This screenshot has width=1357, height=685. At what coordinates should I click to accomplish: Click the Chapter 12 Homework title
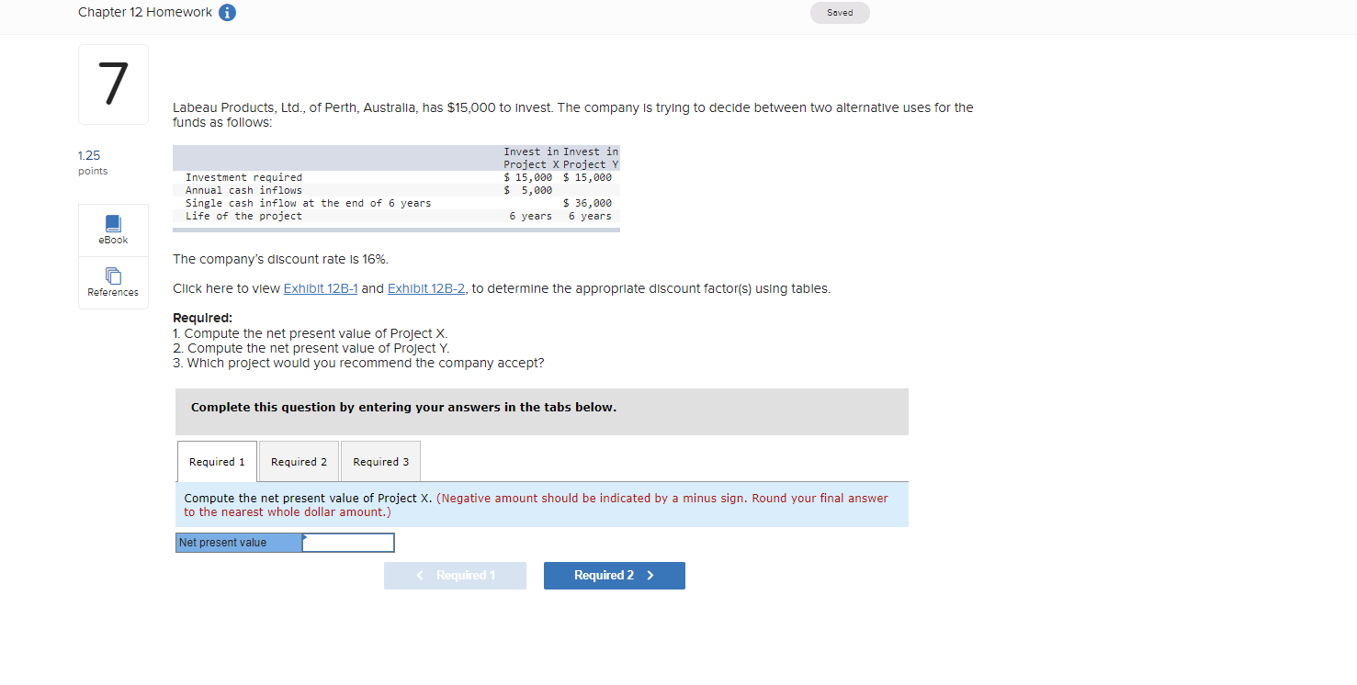click(x=145, y=12)
